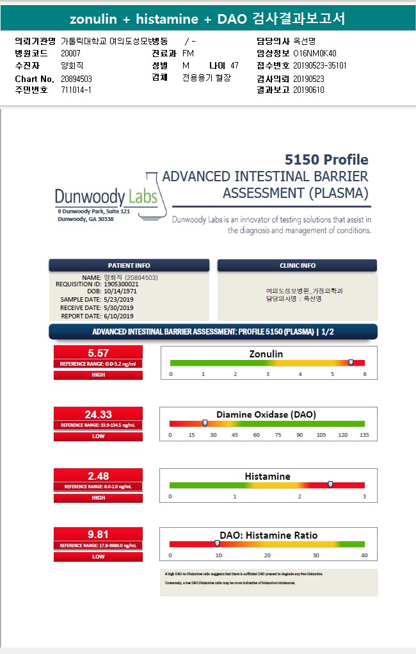This screenshot has width=416, height=654.
Task: Click the 5150 Profile heading
Action: tap(326, 159)
